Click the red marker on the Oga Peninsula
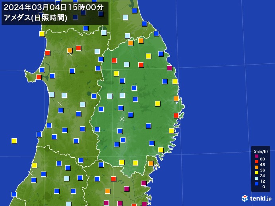The height and width of the screenshot is (206, 275). point(39,77)
